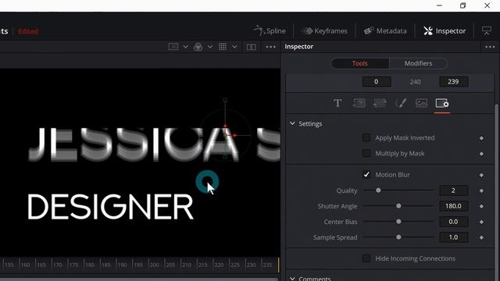The image size is (500, 281).
Task: Collapse the Settings section
Action: (292, 123)
